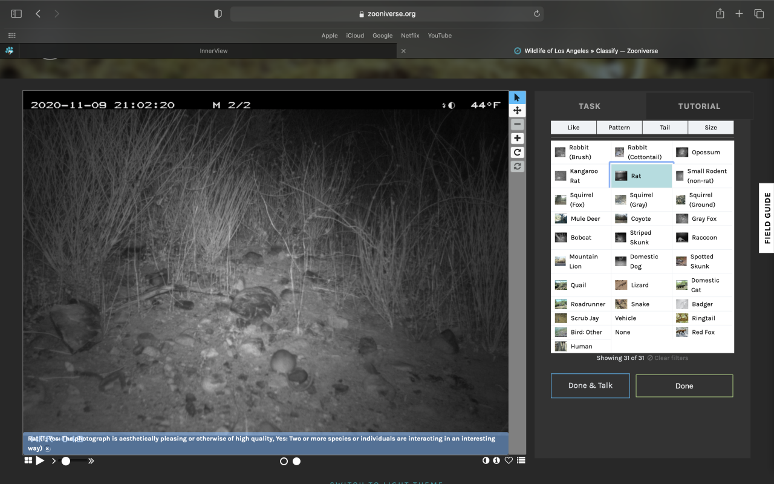Show the first frame using the left radio dot
The height and width of the screenshot is (484, 774).
pyautogui.click(x=284, y=461)
